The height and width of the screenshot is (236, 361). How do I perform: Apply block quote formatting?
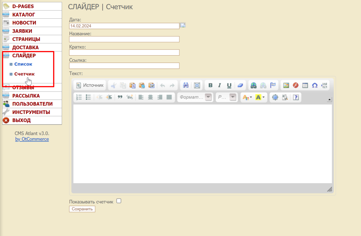120,97
